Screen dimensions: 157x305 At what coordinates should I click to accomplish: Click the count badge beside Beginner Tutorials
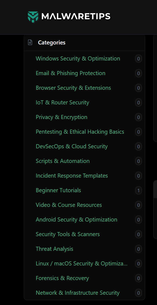click(138, 190)
